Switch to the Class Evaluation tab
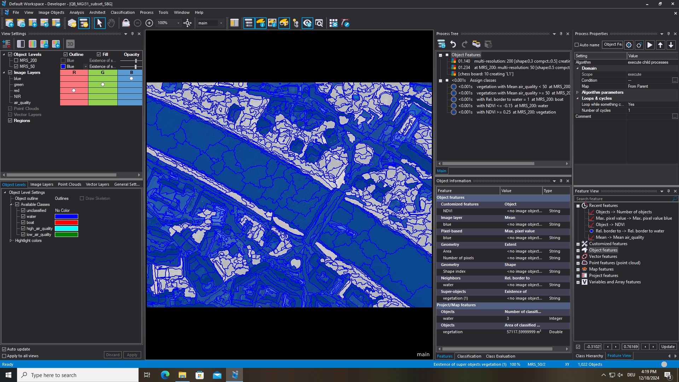This screenshot has width=679, height=382. point(500,356)
